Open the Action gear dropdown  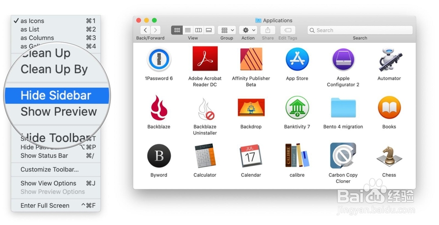248,30
